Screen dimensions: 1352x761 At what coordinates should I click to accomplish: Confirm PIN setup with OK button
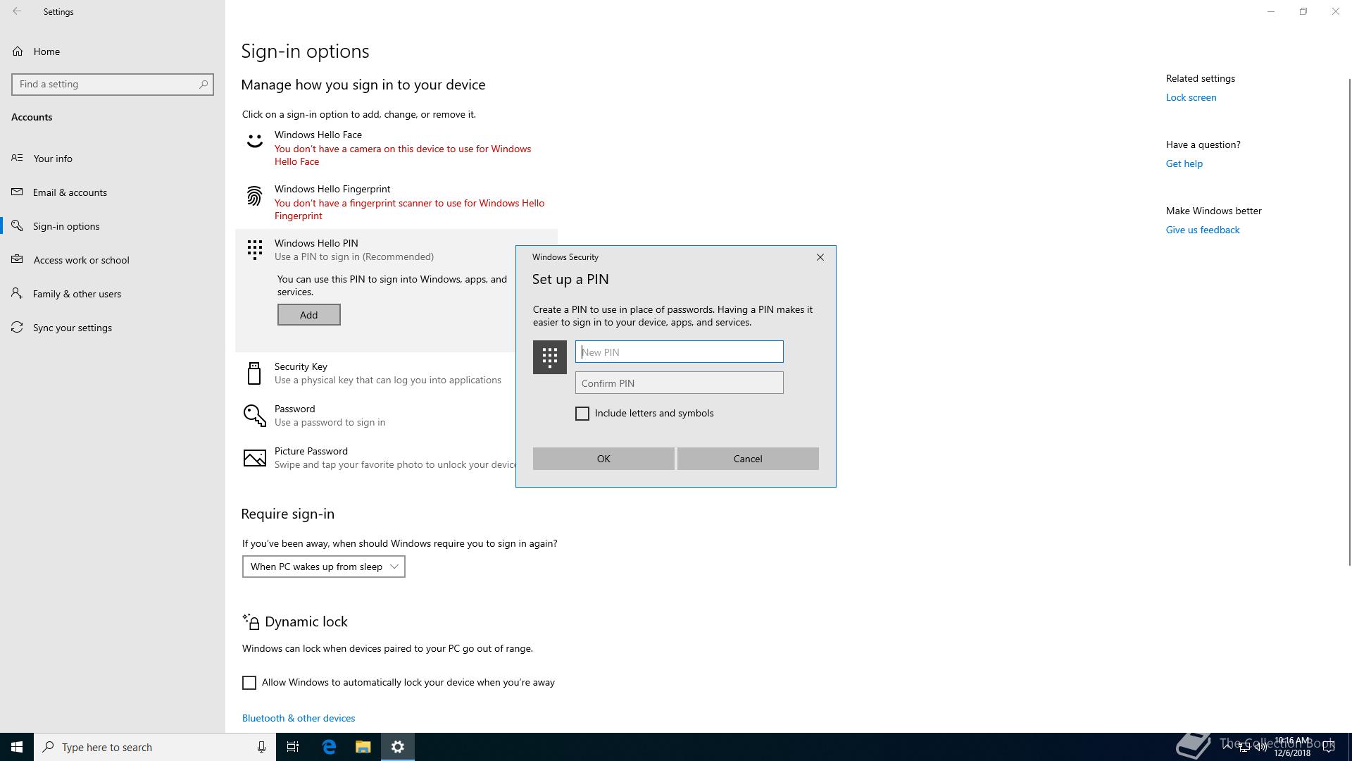[603, 459]
